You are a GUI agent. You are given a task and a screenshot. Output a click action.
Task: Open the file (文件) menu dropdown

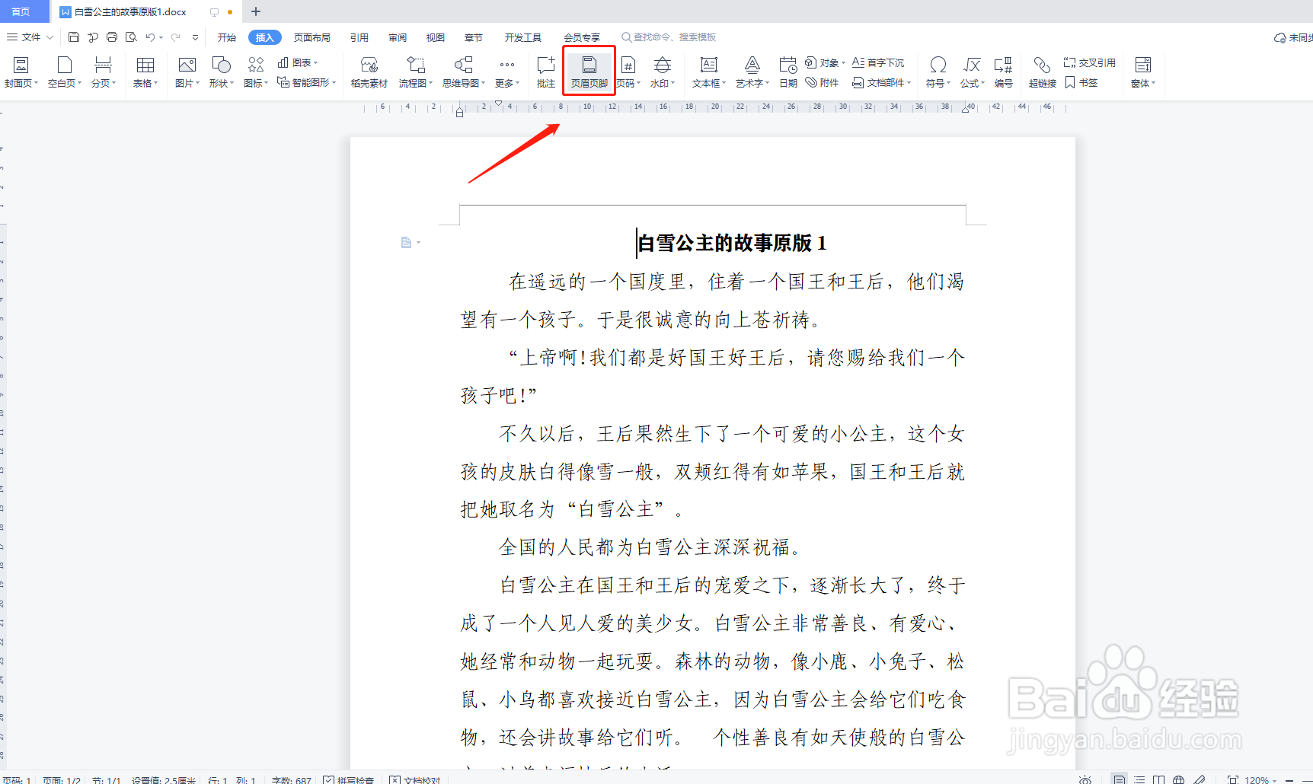30,37
